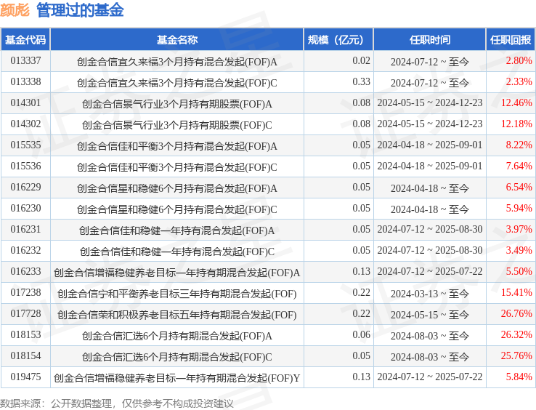Select fund code 014301
536x410 pixels.
pyautogui.click(x=25, y=103)
